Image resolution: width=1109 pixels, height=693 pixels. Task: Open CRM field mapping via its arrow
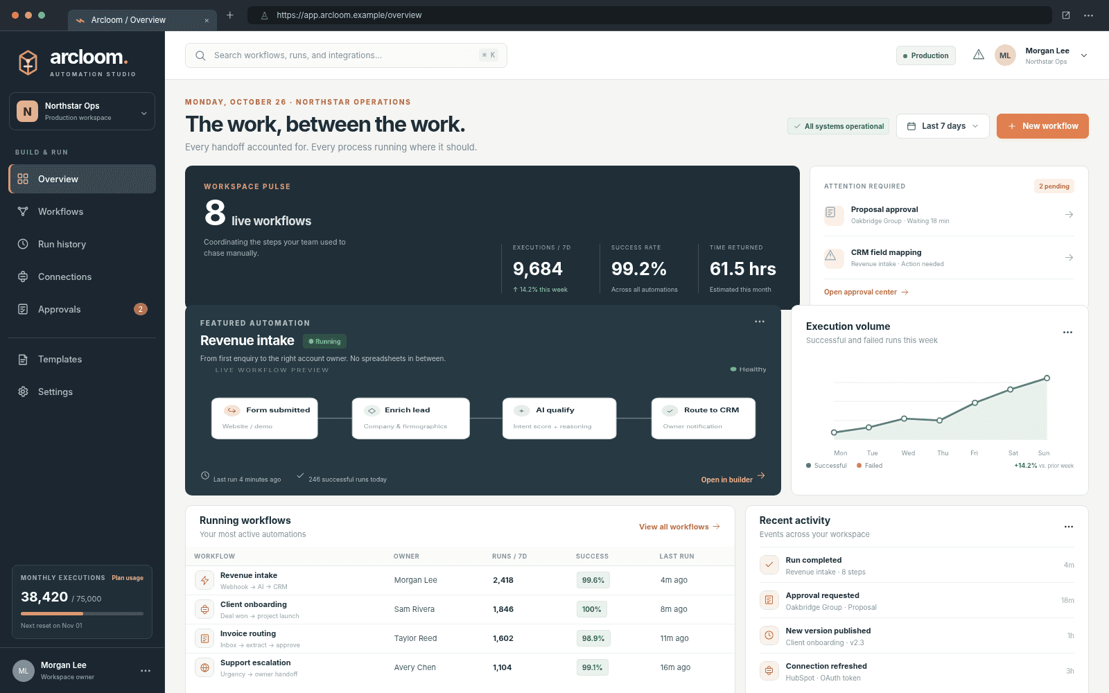1069,258
